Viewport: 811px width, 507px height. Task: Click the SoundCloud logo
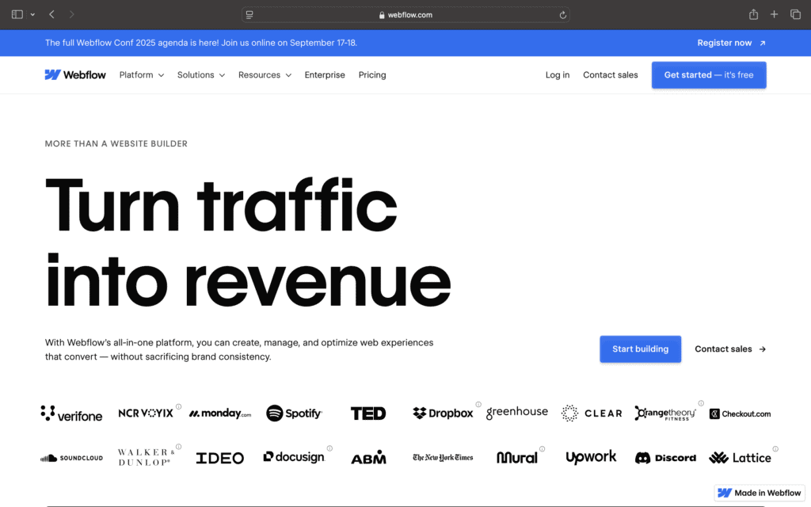[71, 458]
